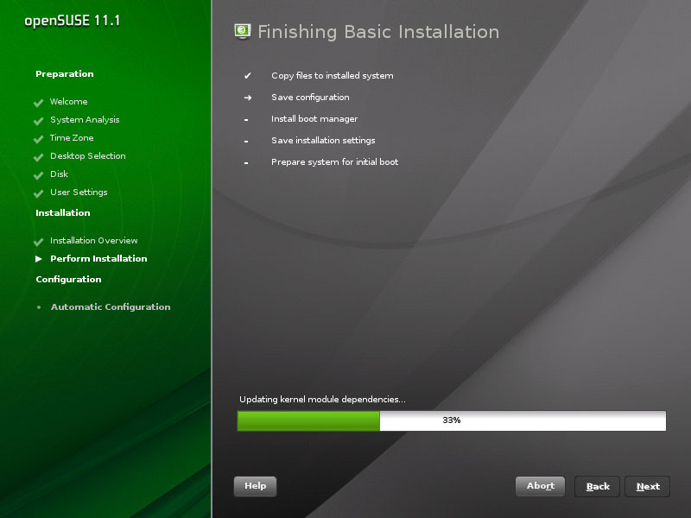Click the checkmark beside Disk

(38, 175)
